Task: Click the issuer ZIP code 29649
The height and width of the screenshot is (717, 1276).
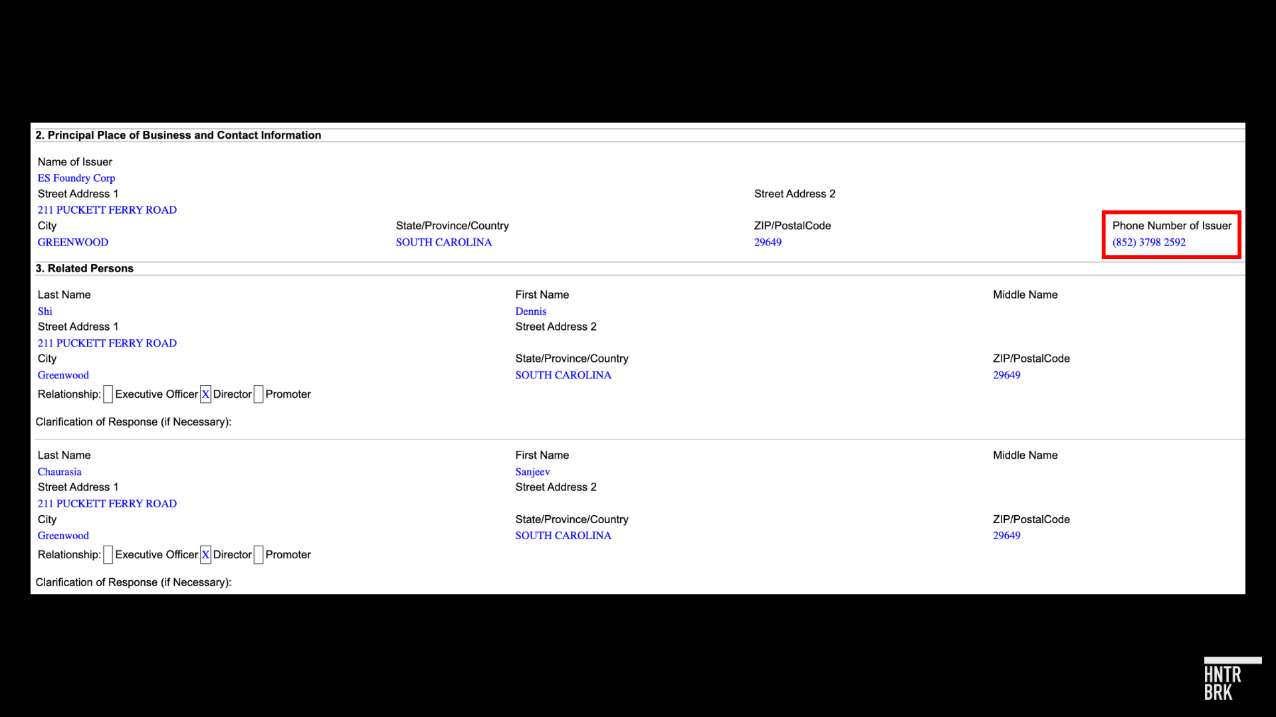Action: click(768, 242)
